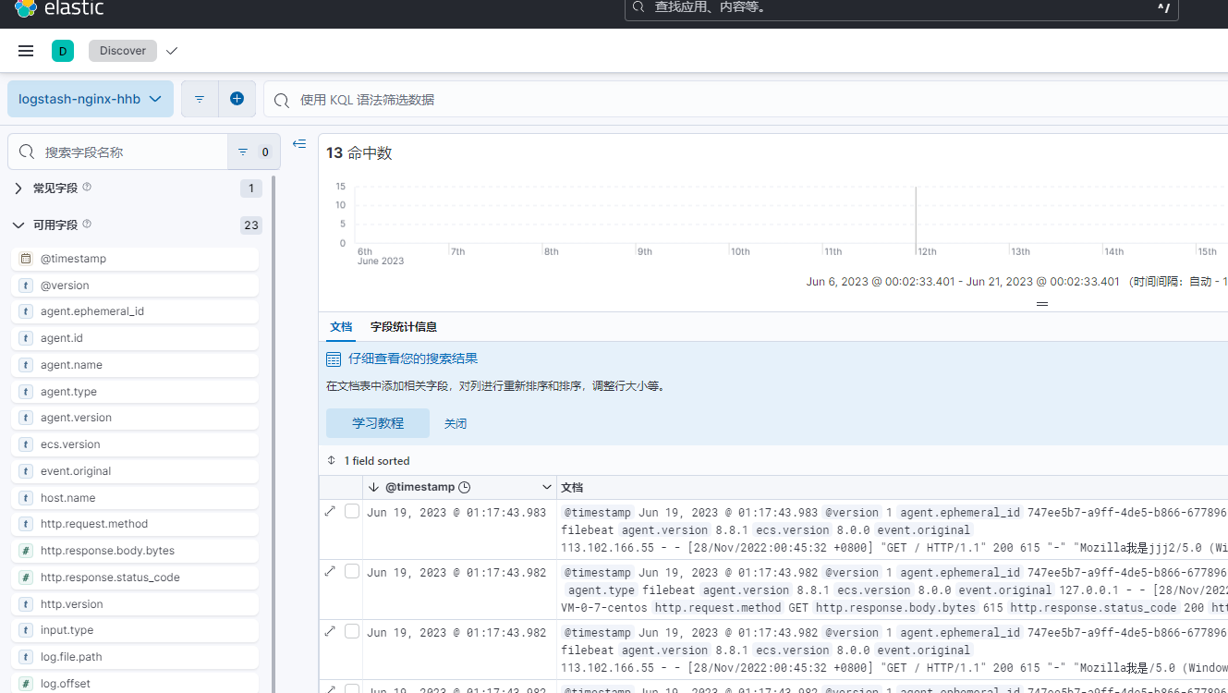The width and height of the screenshot is (1228, 693).
Task: Click the sort direction arrow in @timestamp header
Action: click(x=373, y=487)
